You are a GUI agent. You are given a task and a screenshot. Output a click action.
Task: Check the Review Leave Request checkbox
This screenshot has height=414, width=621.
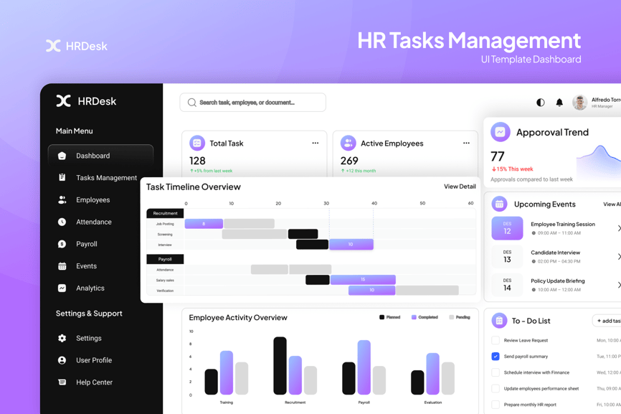pyautogui.click(x=496, y=340)
